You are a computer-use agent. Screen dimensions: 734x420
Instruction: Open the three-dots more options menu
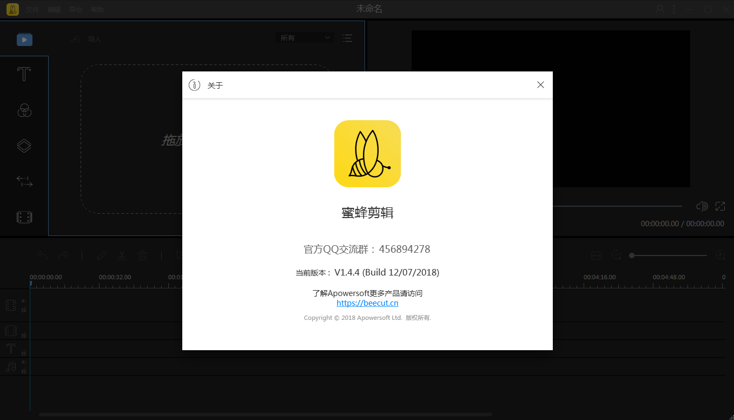point(673,9)
